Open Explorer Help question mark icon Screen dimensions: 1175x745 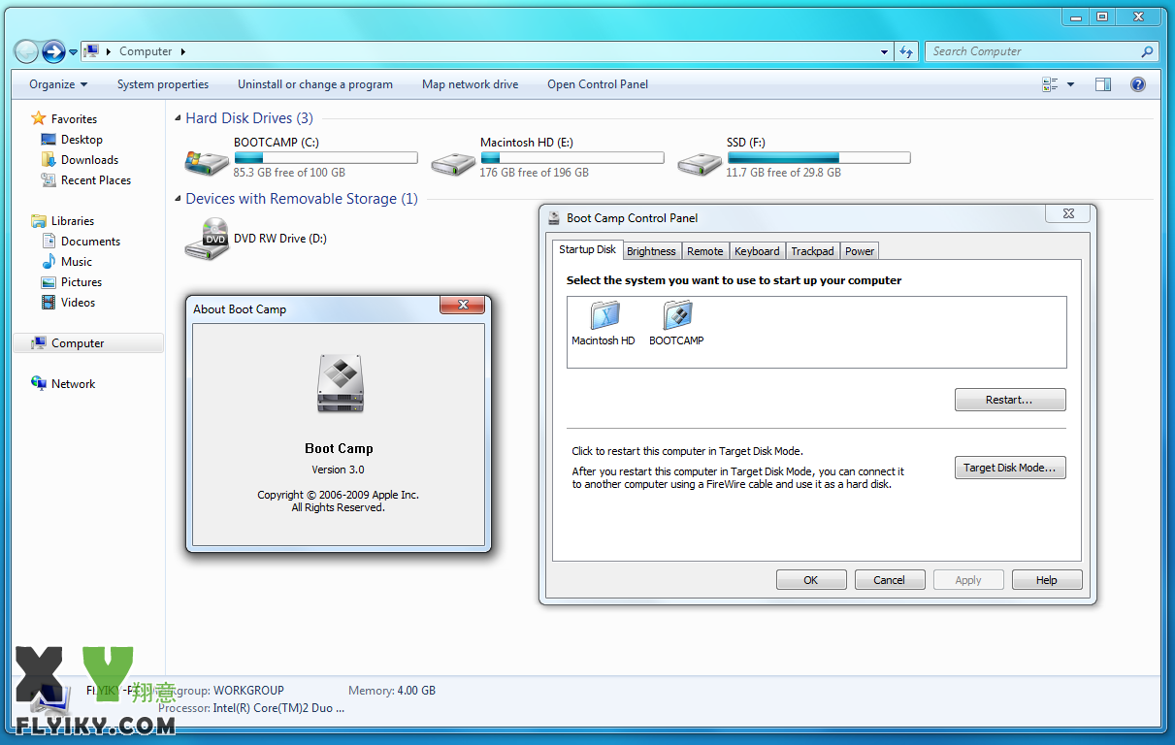pyautogui.click(x=1138, y=84)
